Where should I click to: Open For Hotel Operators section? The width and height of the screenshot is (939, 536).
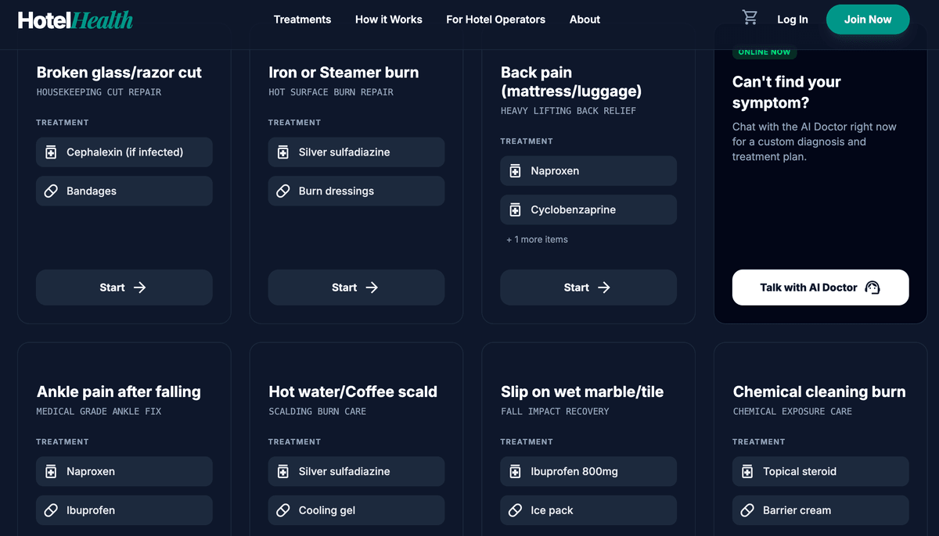[x=495, y=20]
